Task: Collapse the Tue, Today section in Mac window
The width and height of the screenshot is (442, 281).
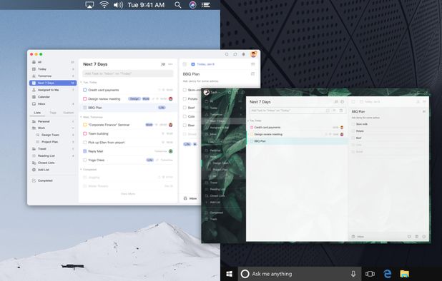Action: 82,82
